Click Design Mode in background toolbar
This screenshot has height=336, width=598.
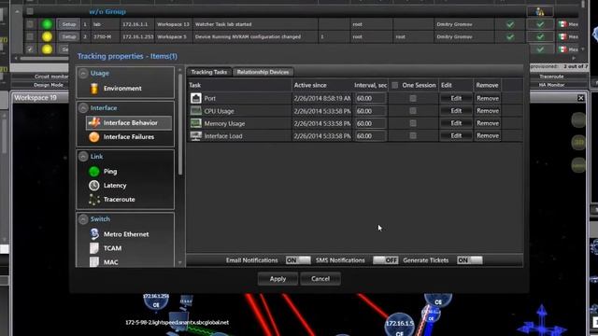tap(49, 85)
